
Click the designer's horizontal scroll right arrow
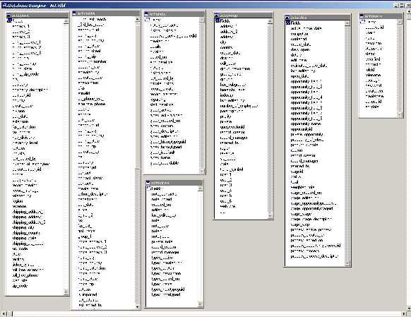pos(404,313)
